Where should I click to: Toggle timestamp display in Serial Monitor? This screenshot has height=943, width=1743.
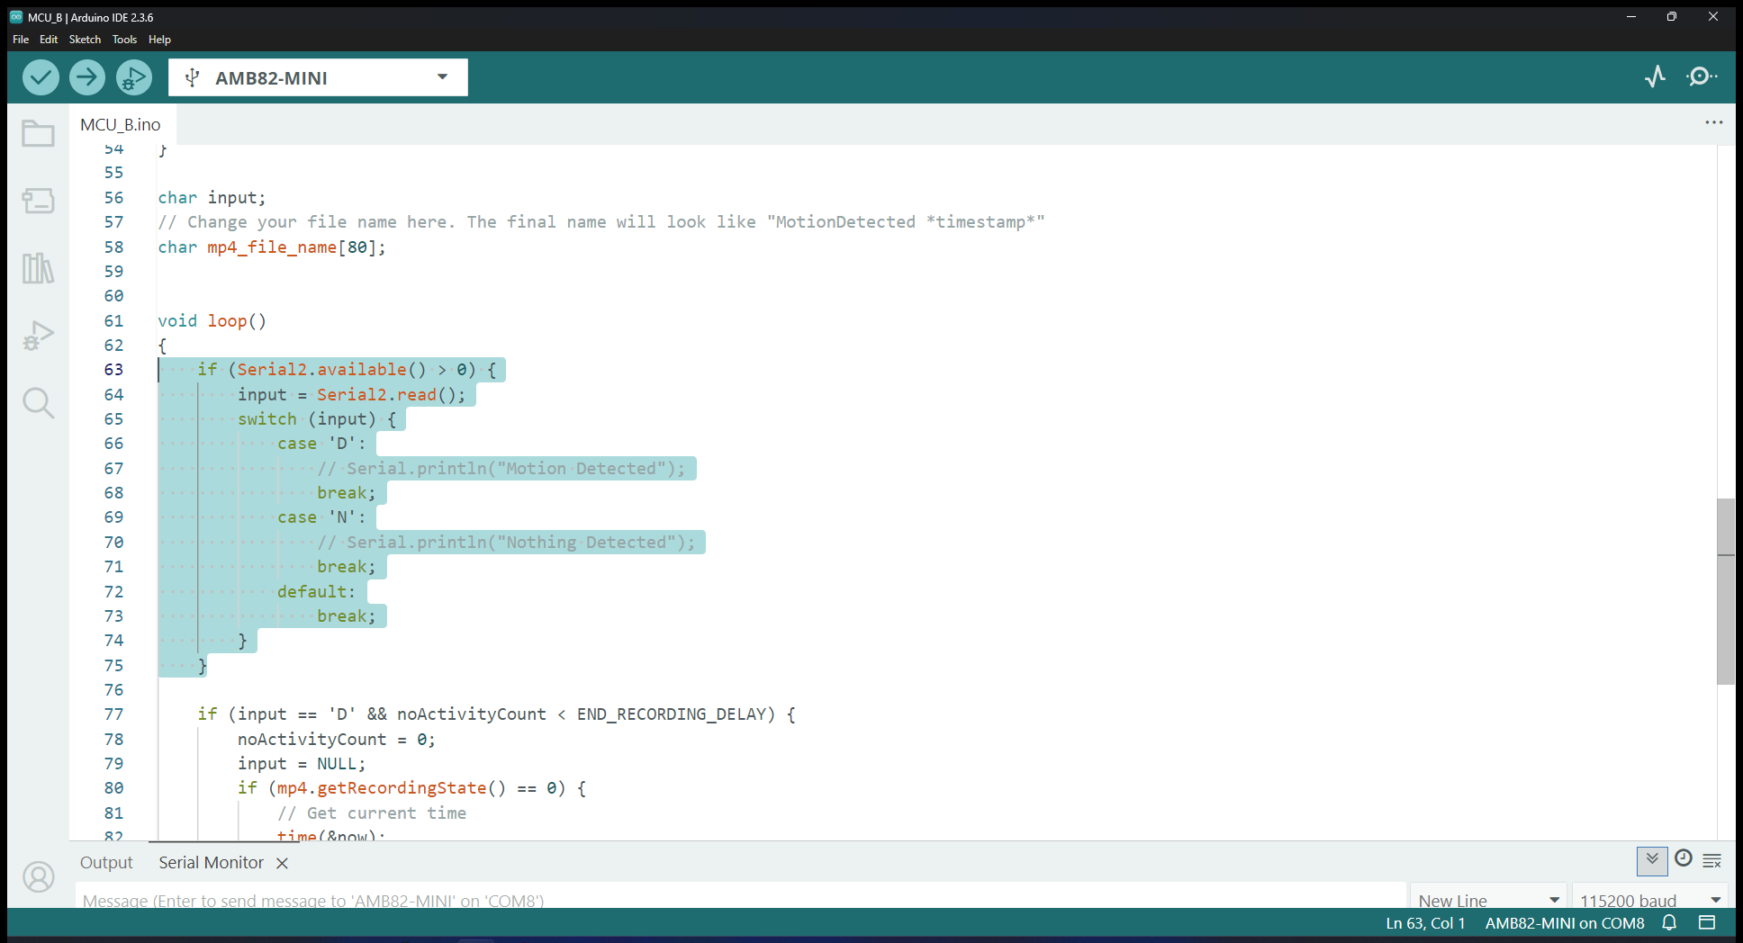[x=1683, y=860]
